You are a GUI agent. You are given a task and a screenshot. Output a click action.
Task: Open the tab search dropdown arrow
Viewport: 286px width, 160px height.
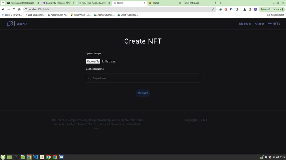click(x=3, y=3)
